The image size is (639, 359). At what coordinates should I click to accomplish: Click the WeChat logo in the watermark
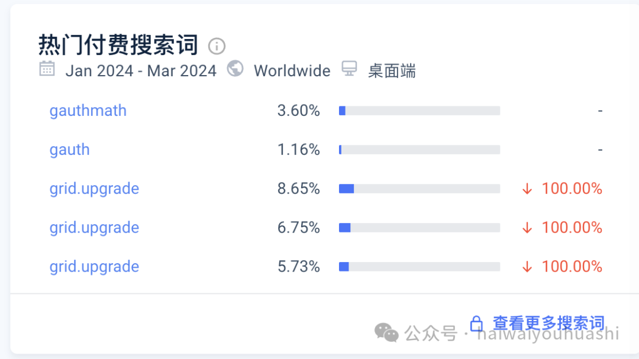387,332
